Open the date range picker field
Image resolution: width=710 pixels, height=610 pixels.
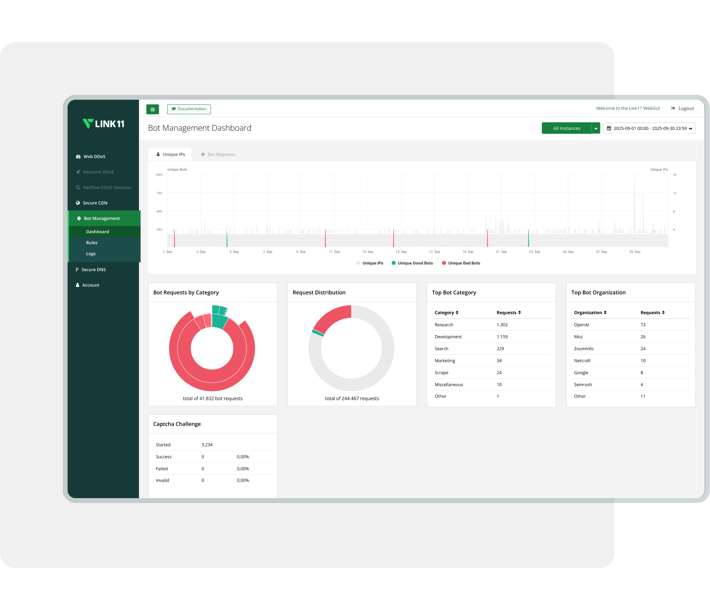(x=650, y=128)
